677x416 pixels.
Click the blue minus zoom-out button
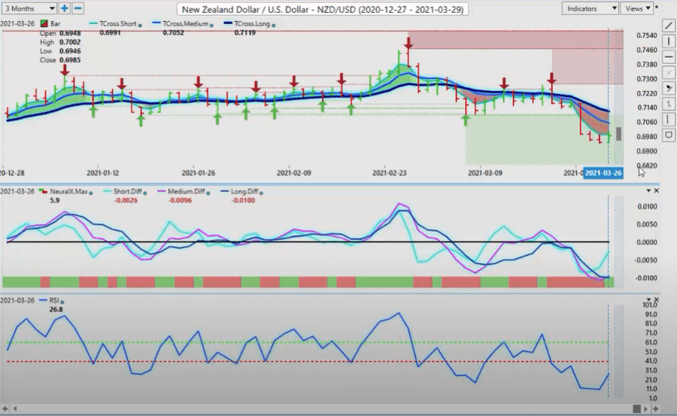point(77,8)
